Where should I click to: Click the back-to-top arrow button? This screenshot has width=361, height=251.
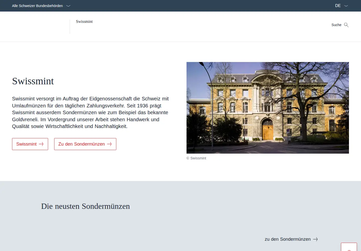coord(349,247)
